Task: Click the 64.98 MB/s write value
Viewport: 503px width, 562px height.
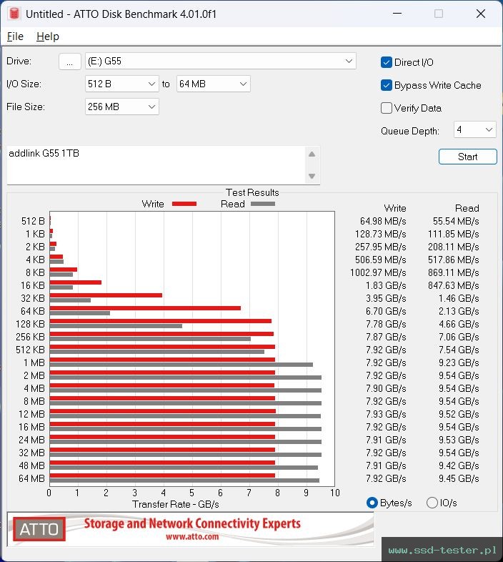Action: tap(383, 221)
